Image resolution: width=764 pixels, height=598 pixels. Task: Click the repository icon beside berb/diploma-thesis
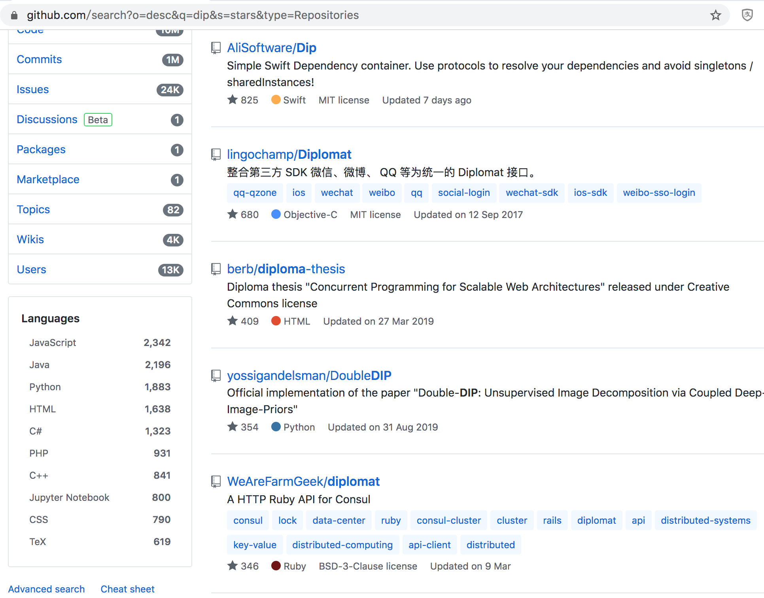tap(216, 269)
